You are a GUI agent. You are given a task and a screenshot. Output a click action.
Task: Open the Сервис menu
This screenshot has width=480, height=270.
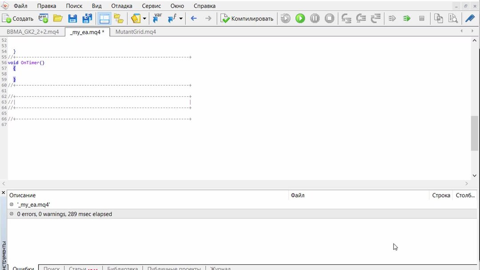[x=152, y=6]
